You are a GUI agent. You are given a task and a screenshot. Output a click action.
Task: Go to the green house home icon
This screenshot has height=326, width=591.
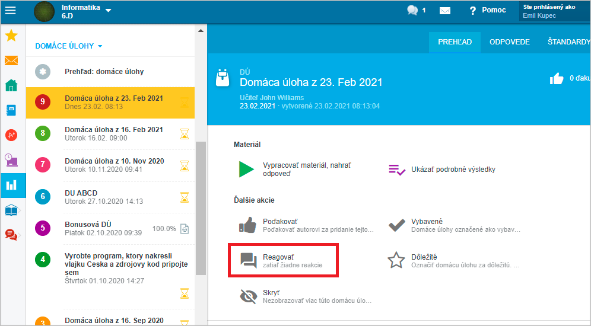(x=11, y=85)
